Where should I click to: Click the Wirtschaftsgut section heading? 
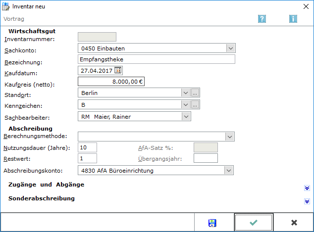(x=32, y=31)
